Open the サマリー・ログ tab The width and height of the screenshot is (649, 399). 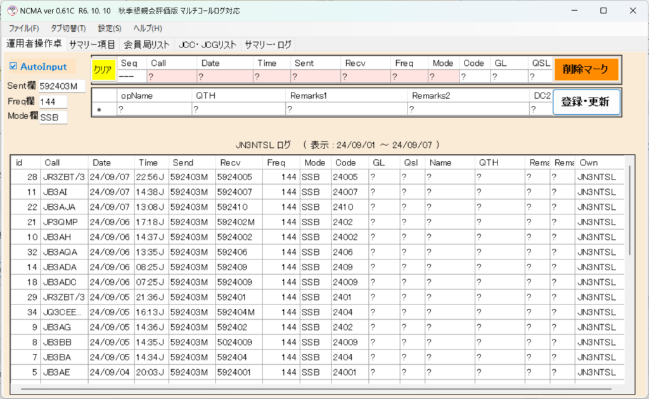(267, 44)
